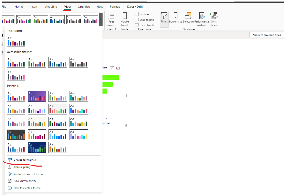292x195 pixels.
Task: Switch to the Format tab
Action: click(115, 7)
